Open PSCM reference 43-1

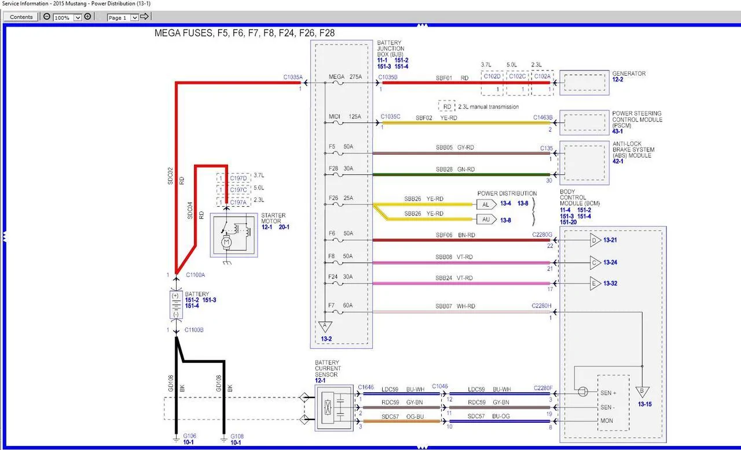pos(618,132)
